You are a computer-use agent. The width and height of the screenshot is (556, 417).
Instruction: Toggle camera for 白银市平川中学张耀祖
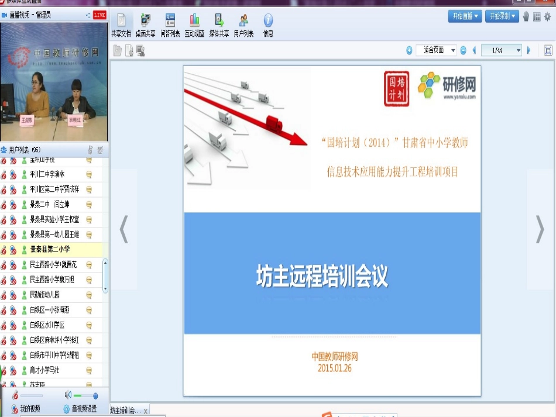(x=13, y=355)
